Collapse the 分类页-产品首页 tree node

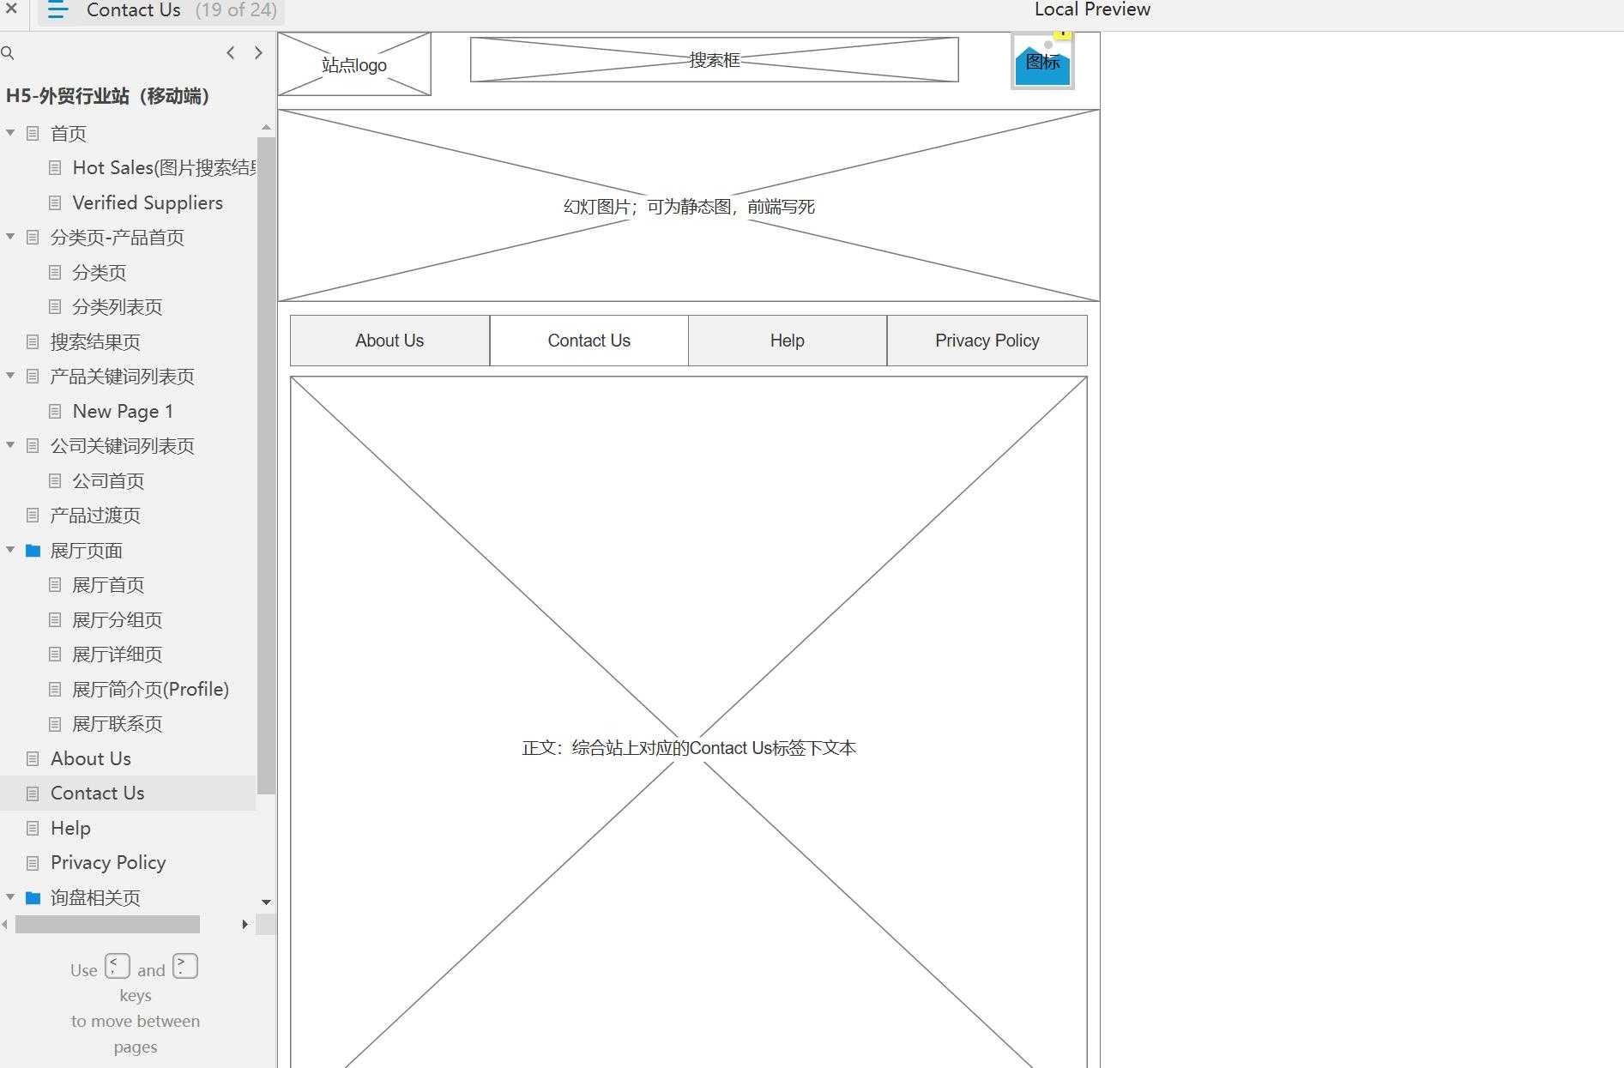(10, 237)
